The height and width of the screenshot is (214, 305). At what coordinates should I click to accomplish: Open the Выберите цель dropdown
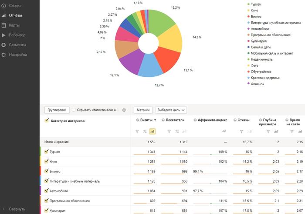pos(171,110)
